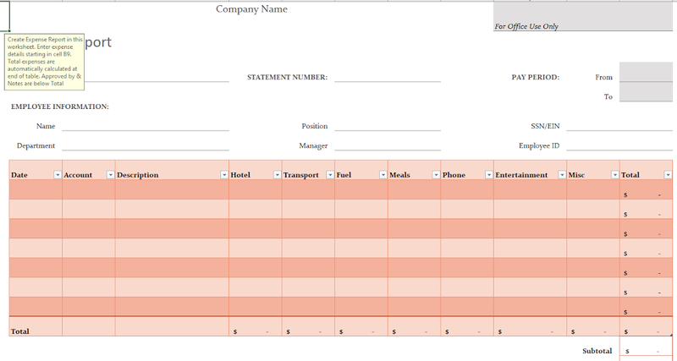Select the Meals total cell in Total row
The image size is (677, 361).
(x=414, y=326)
